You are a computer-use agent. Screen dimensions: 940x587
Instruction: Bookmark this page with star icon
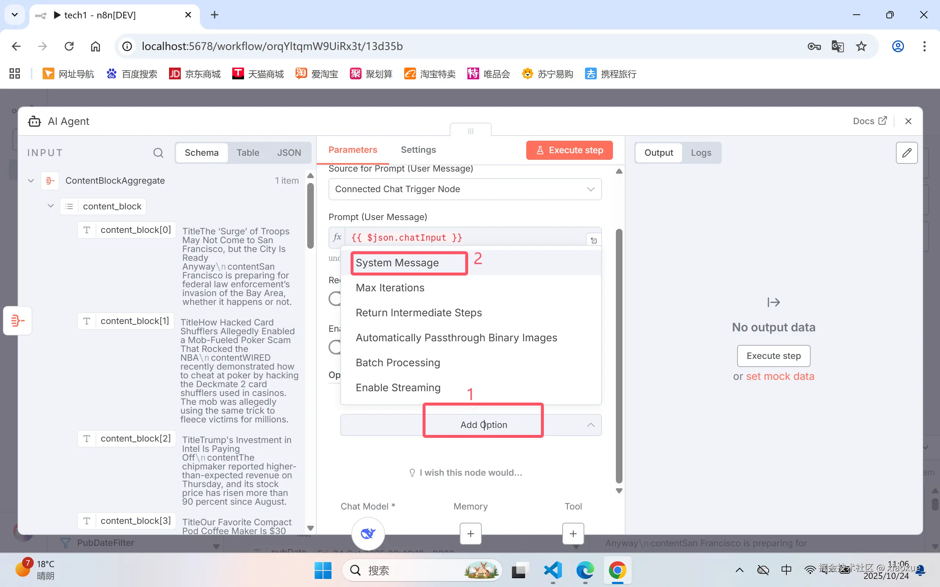click(x=861, y=46)
